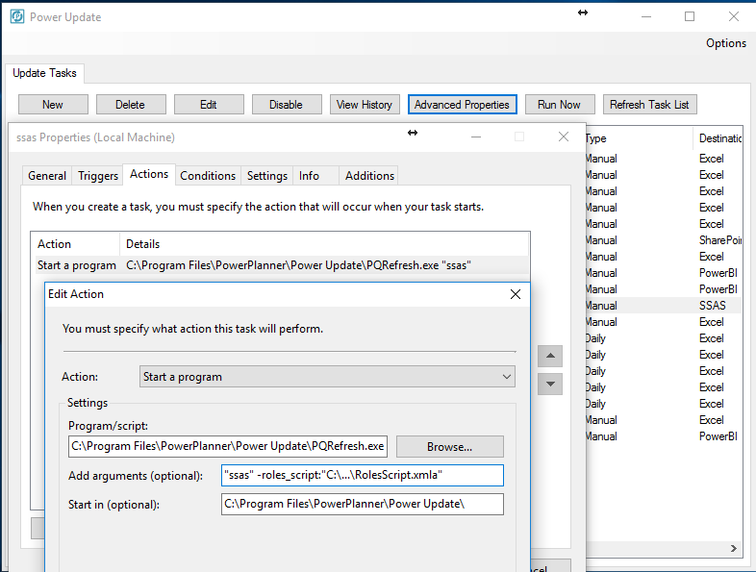Click the New task button

click(53, 105)
